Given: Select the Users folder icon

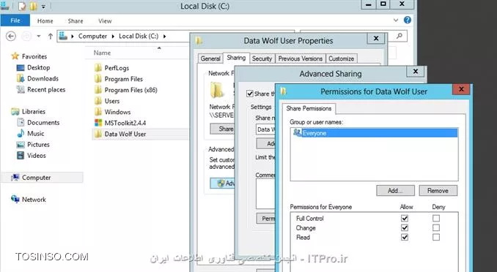Looking at the screenshot, I should click(98, 101).
